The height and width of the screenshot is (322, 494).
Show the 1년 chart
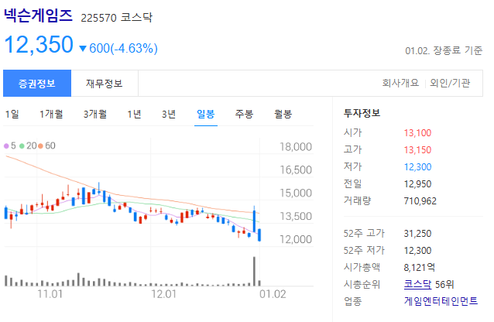pos(134,114)
